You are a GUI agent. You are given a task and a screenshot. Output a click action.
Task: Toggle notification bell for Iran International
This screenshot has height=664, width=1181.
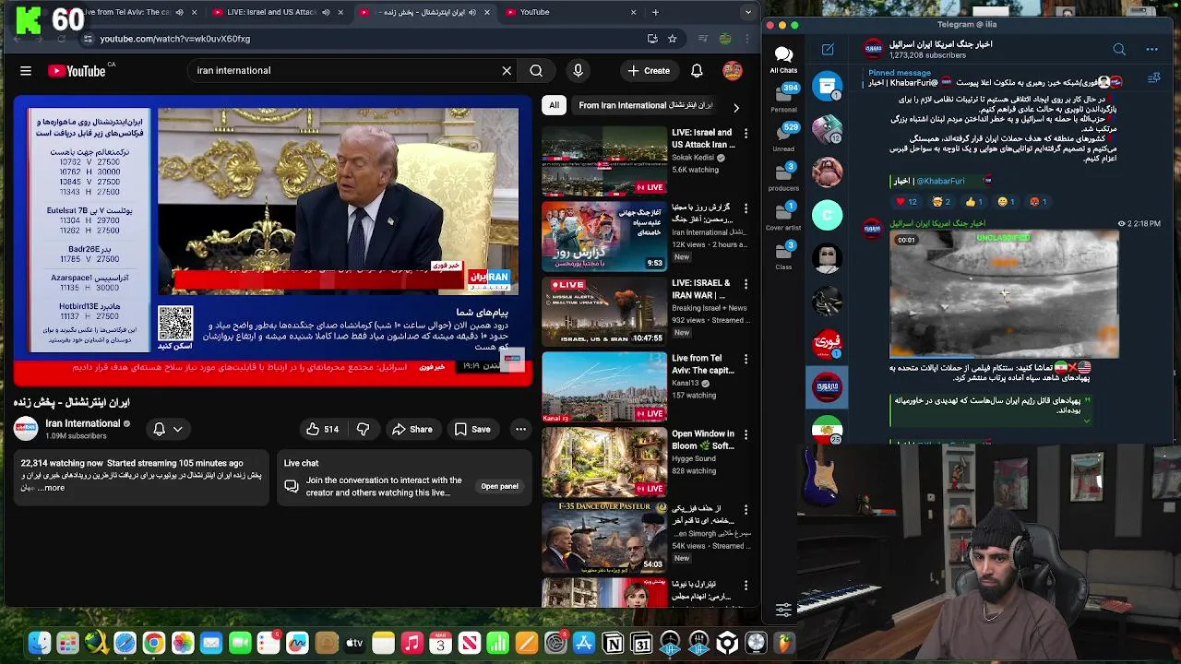point(159,429)
